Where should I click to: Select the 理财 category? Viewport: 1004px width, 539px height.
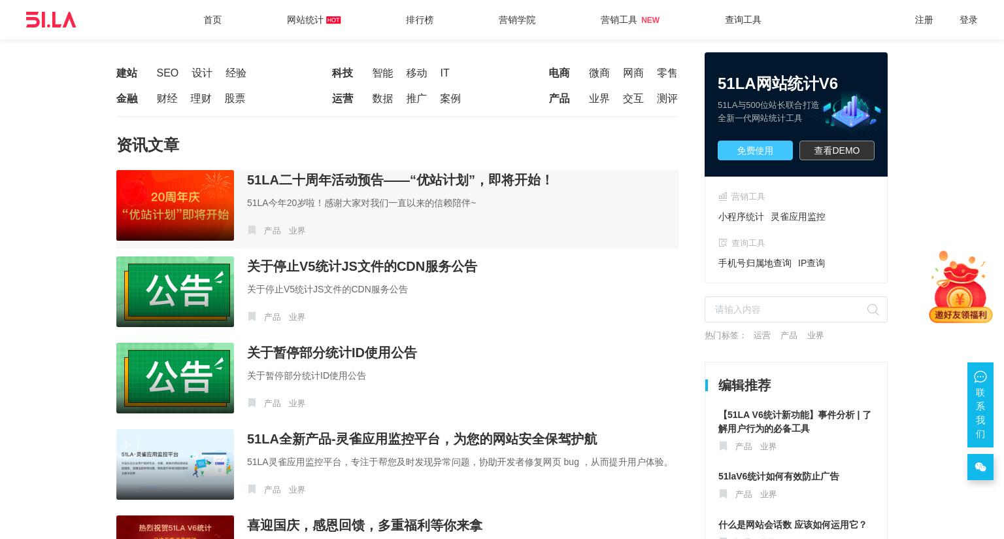(201, 98)
